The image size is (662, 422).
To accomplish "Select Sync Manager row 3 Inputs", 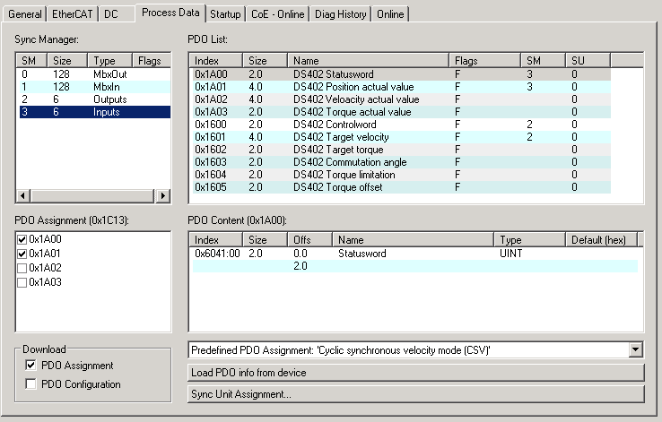I will click(94, 112).
